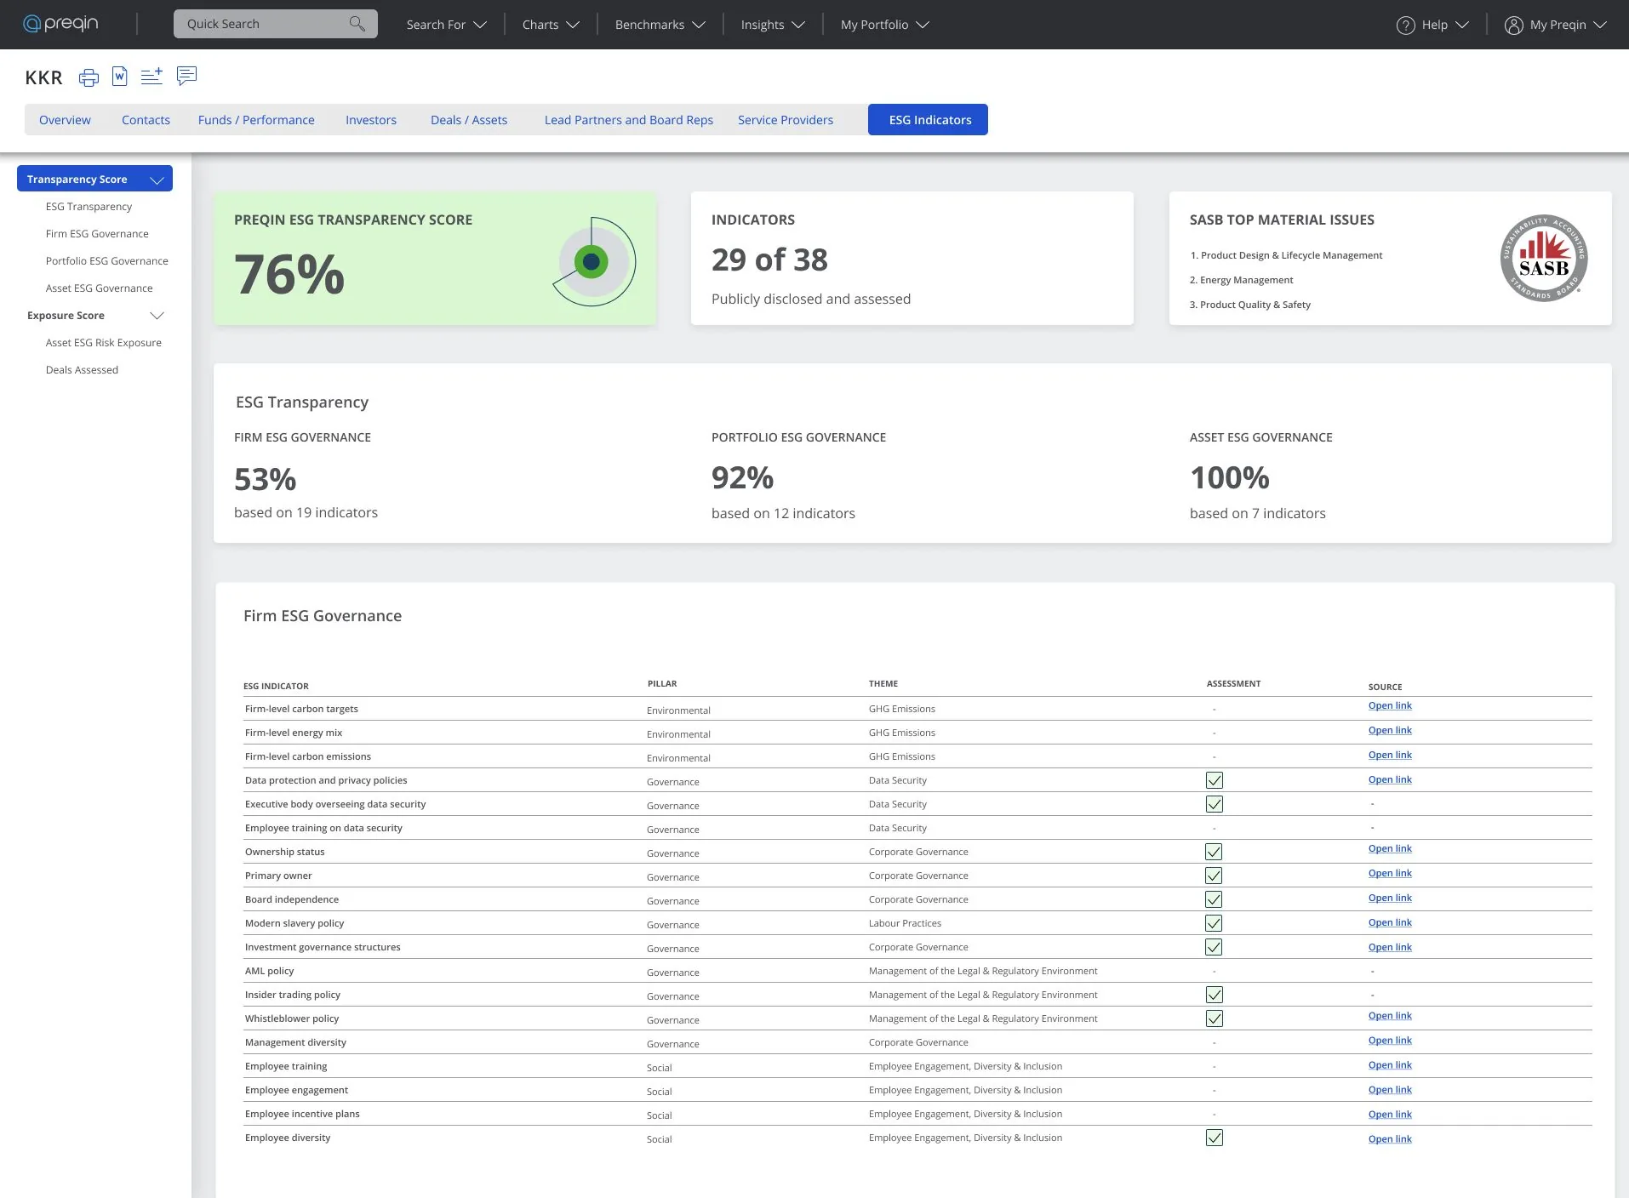This screenshot has height=1198, width=1629.
Task: Switch to the Overview tab
Action: click(65, 120)
